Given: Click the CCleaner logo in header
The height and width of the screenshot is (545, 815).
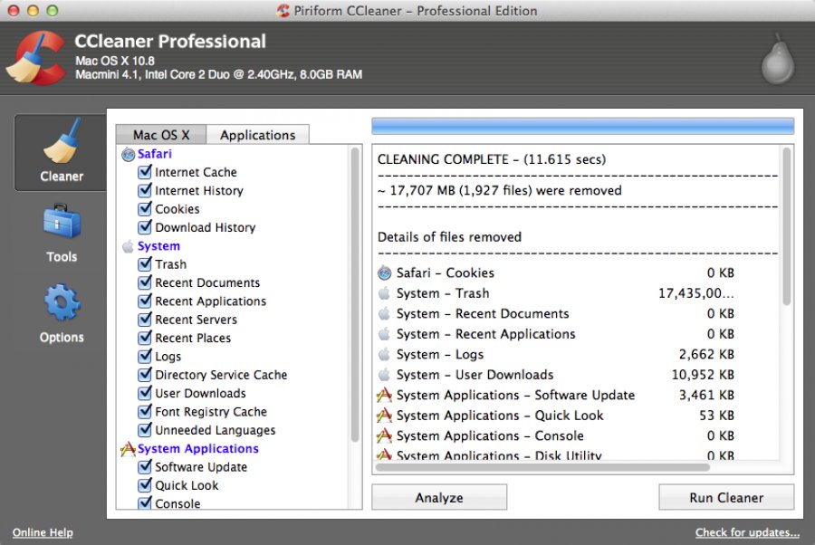Looking at the screenshot, I should 36,58.
